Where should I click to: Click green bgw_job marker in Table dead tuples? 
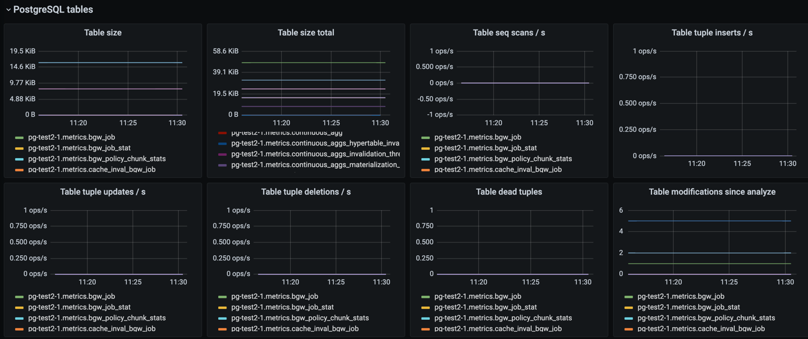coord(426,297)
